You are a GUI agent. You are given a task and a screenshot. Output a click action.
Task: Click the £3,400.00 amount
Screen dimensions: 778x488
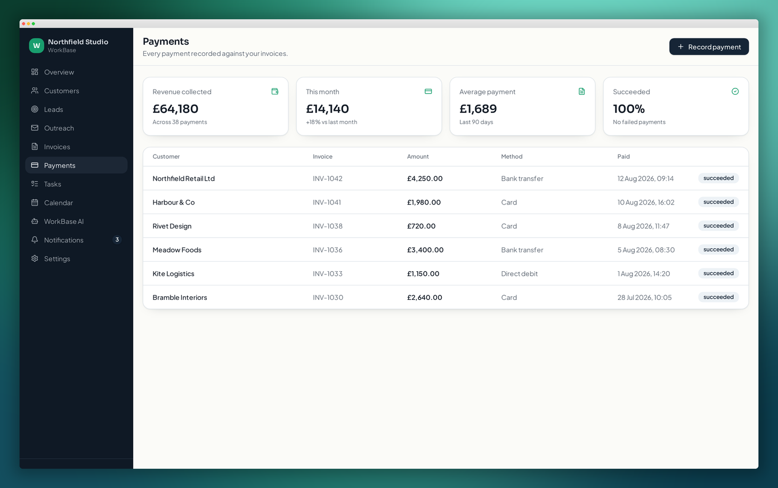click(x=425, y=250)
